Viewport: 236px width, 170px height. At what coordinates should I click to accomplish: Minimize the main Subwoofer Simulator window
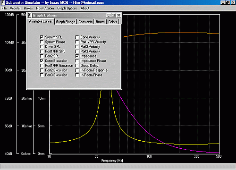[222, 2]
